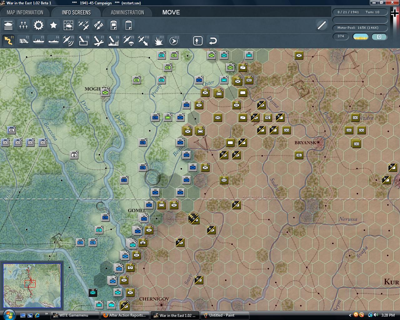The image size is (400, 320).
Task: Click the satellite-like arrows icon in info row
Action: 98,25
